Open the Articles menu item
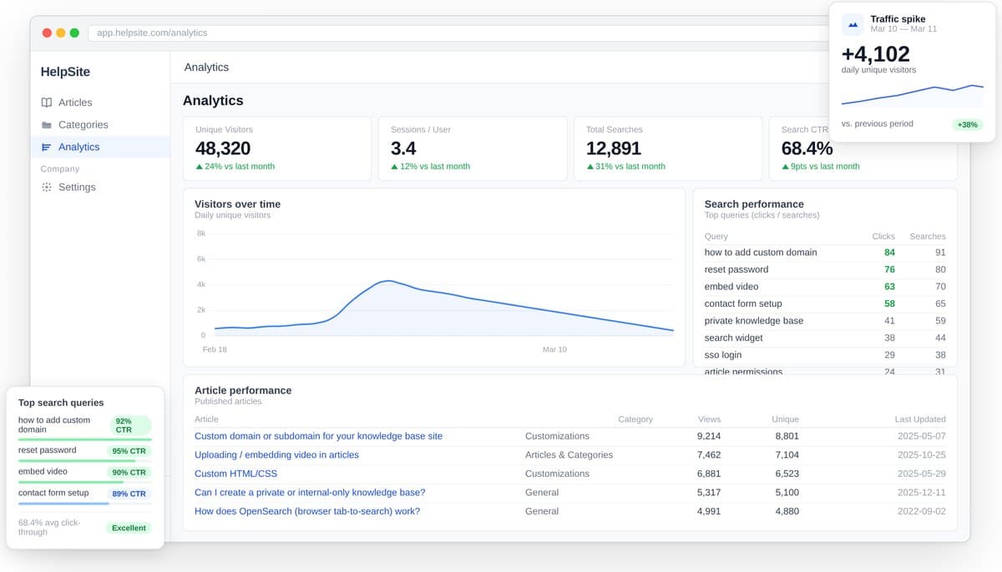Viewport: 1002px width, 572px height. [99, 103]
